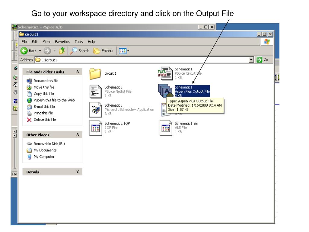Click the Copy this file link

[x=44, y=94]
